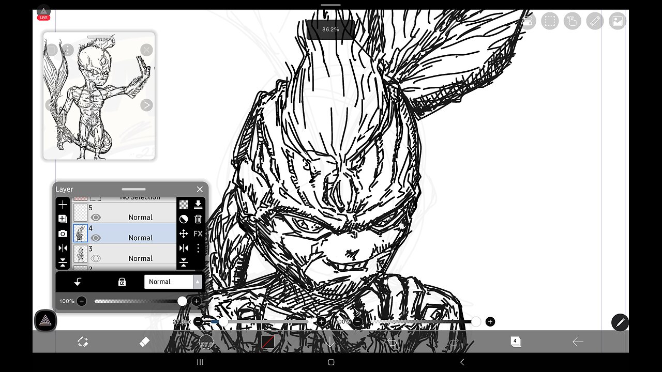
Task: Increase brush thickness with plus button
Action: 321,322
